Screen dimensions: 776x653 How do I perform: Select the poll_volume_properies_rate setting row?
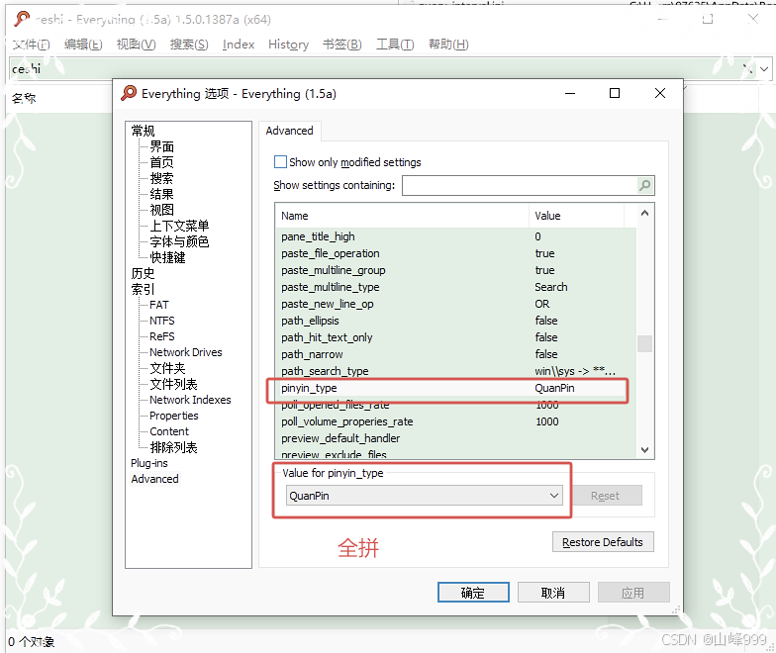[x=455, y=421]
